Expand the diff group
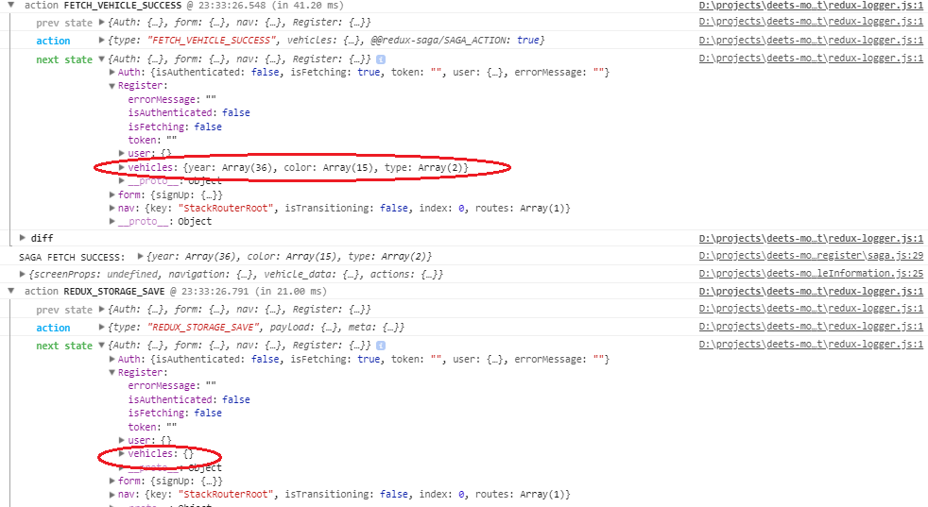928x507 pixels. [x=23, y=238]
